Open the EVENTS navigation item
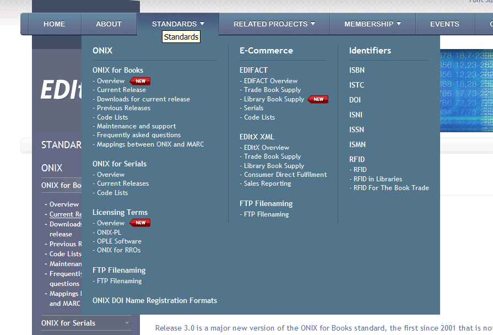This screenshot has width=493, height=335. coord(445,24)
